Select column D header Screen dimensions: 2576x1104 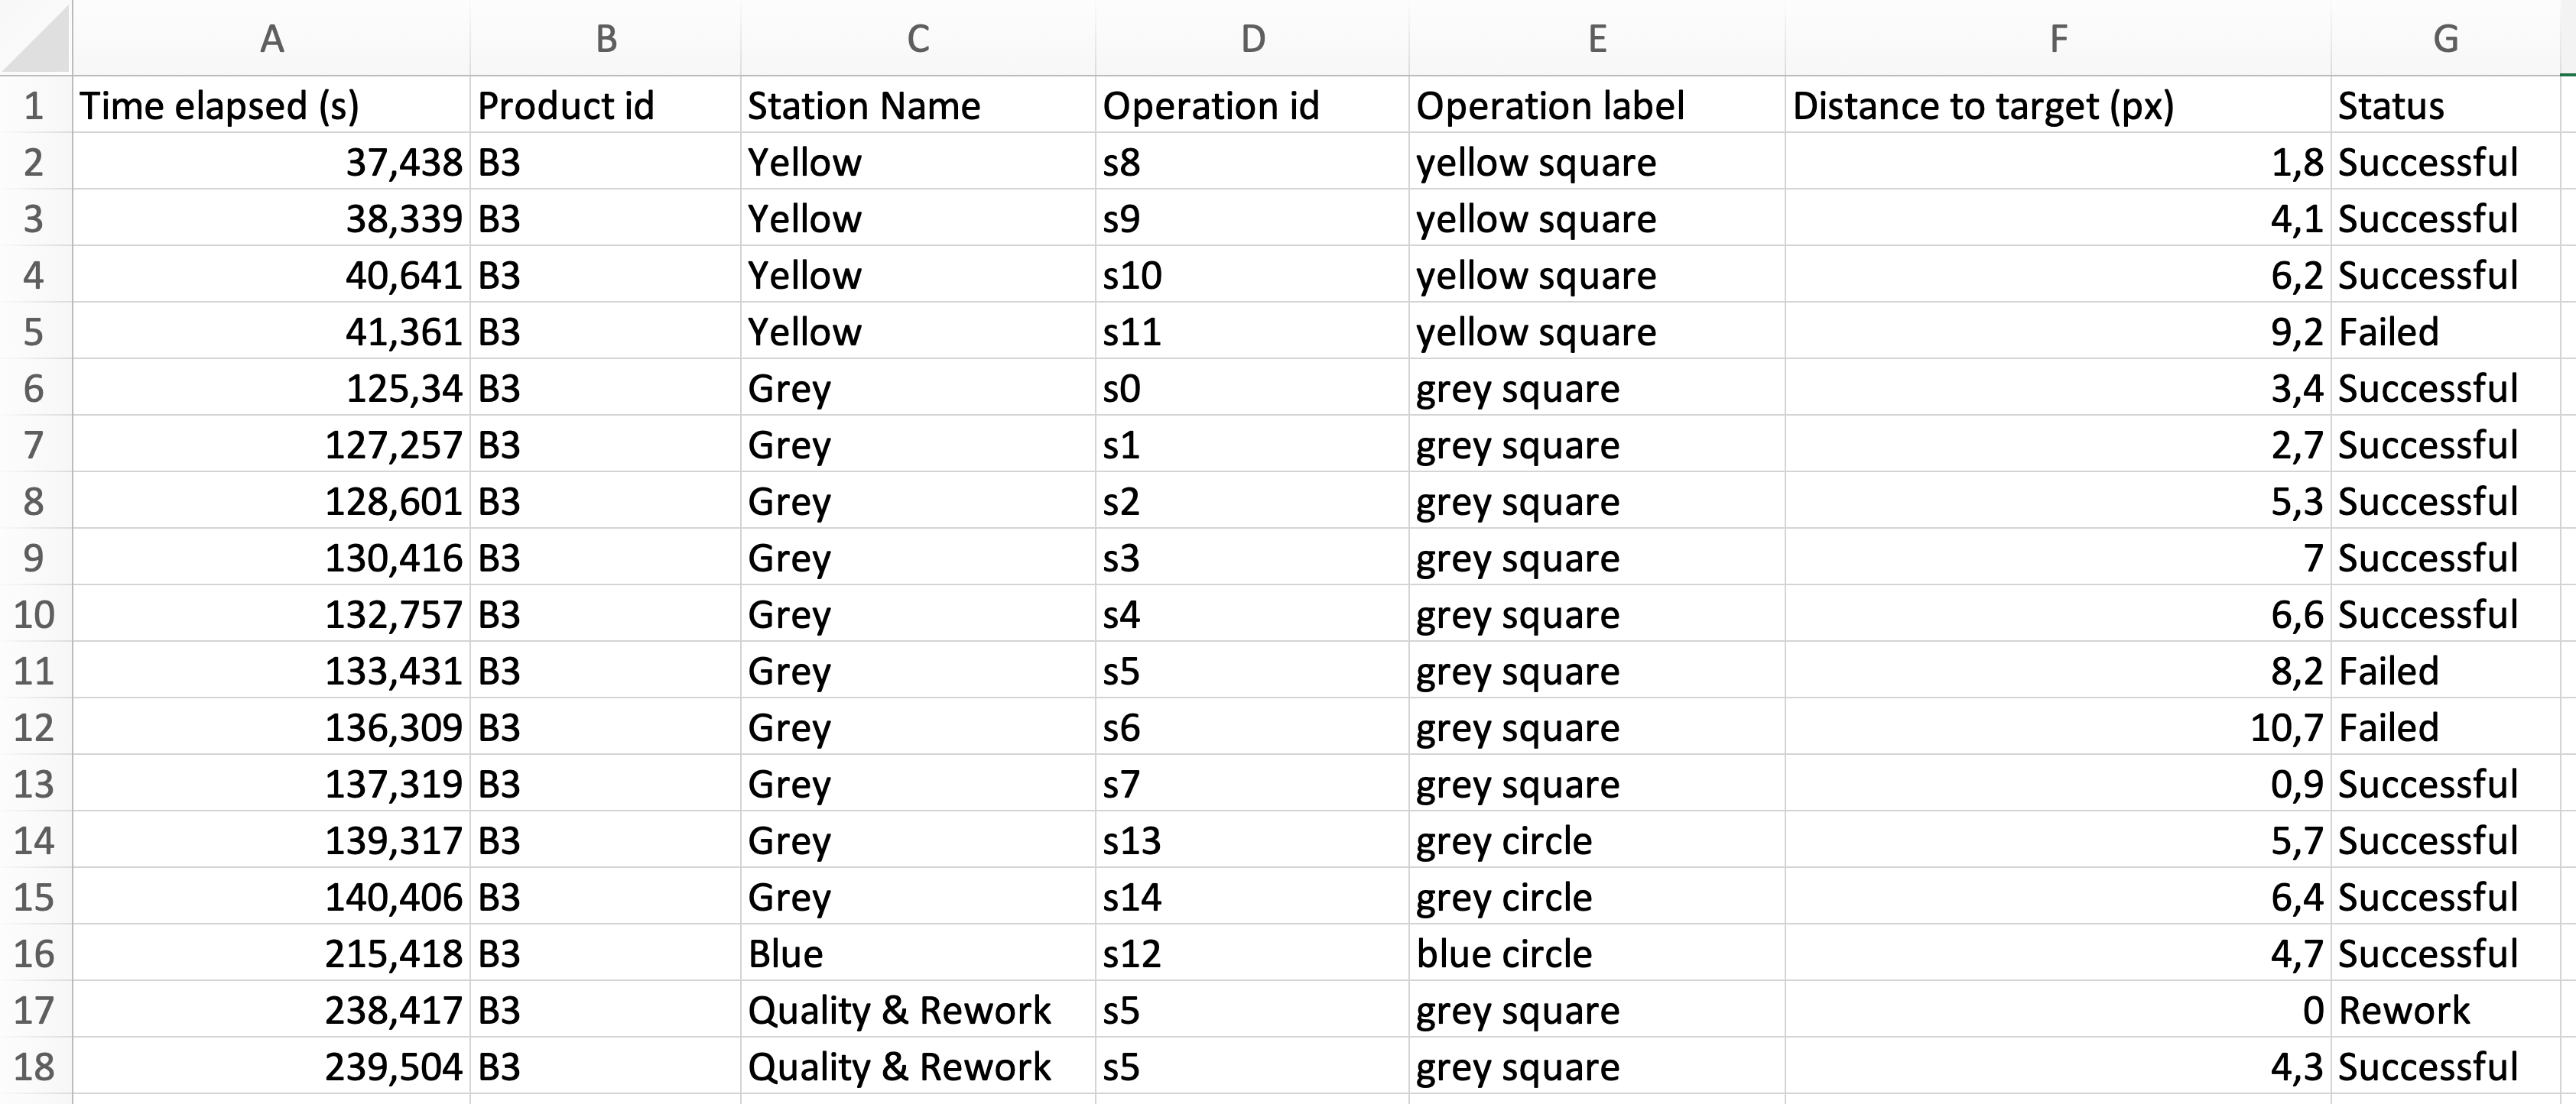pyautogui.click(x=1252, y=38)
